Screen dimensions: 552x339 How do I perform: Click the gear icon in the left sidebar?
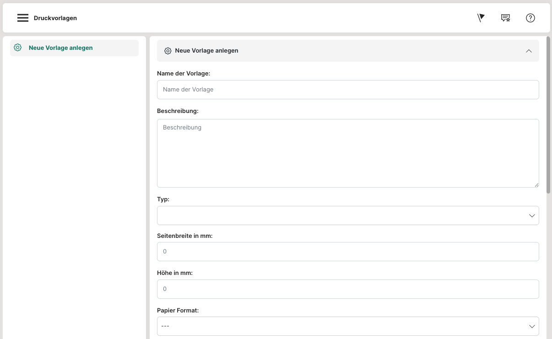click(18, 48)
